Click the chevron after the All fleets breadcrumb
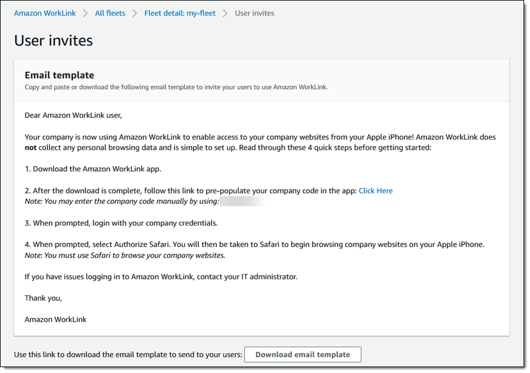 click(x=135, y=13)
